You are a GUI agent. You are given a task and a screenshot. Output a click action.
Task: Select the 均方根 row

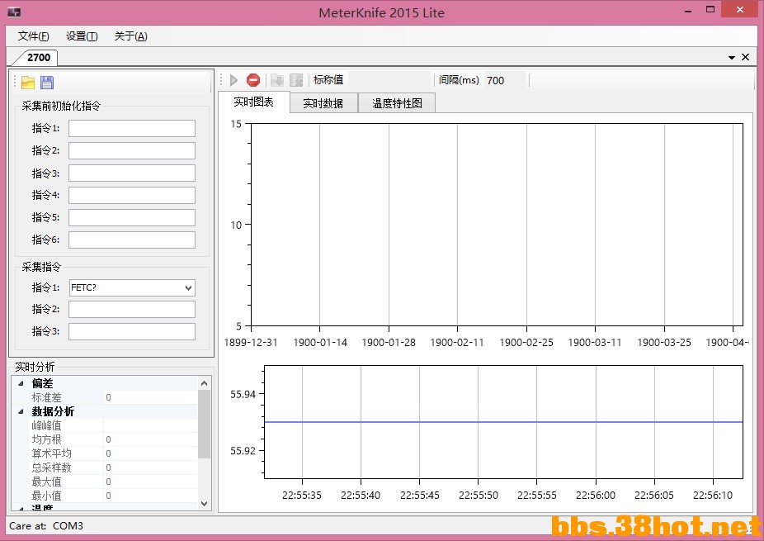(114, 439)
